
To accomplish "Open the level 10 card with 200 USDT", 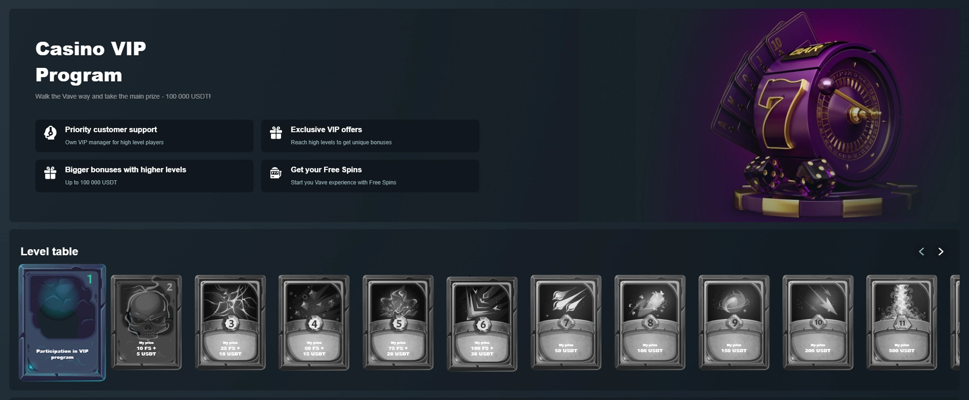I will (818, 322).
